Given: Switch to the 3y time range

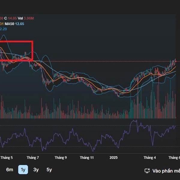Looking at the screenshot, I should (x=36, y=169).
